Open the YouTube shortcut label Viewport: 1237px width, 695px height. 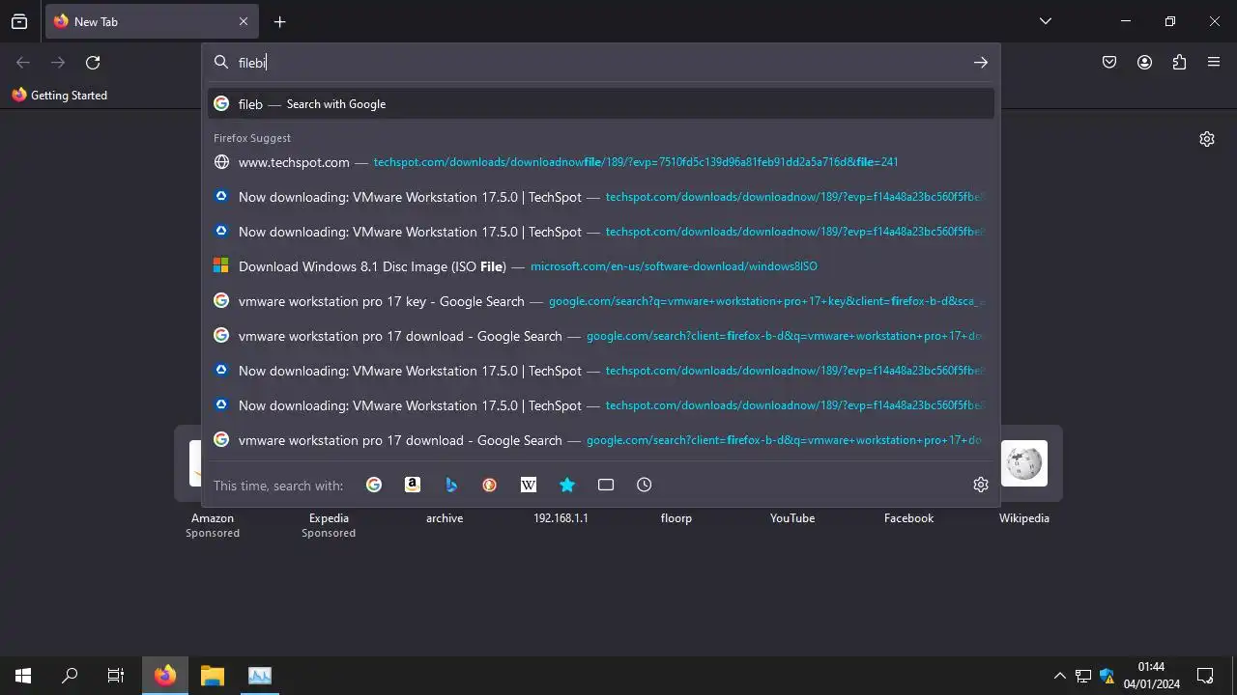[792, 518]
